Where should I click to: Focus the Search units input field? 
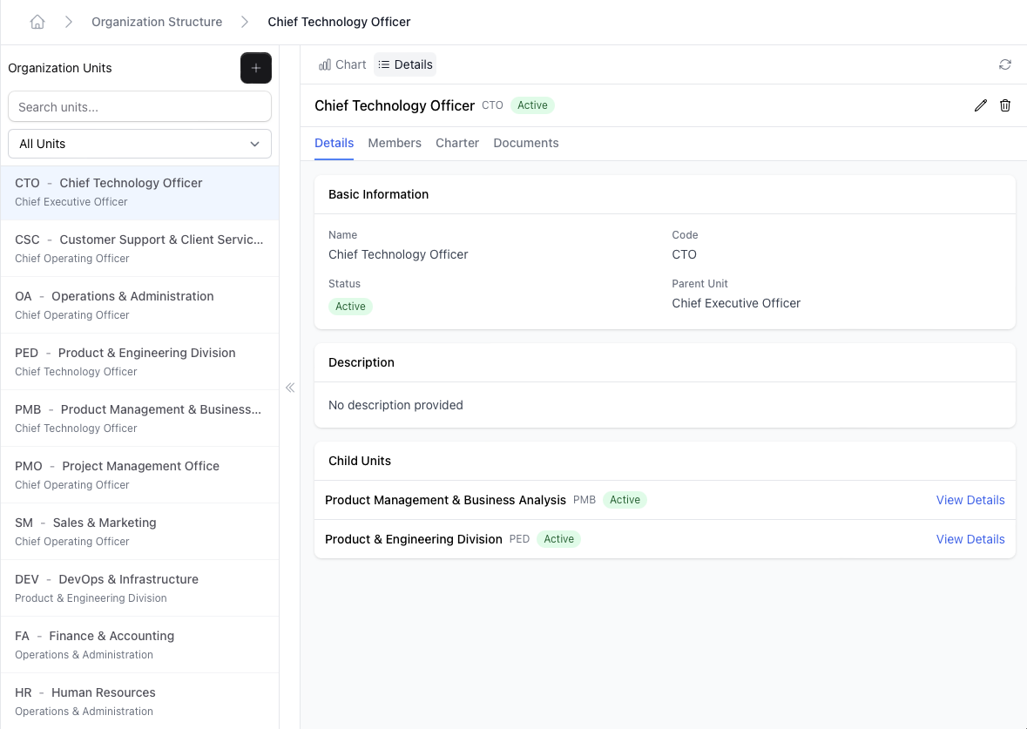tap(139, 107)
